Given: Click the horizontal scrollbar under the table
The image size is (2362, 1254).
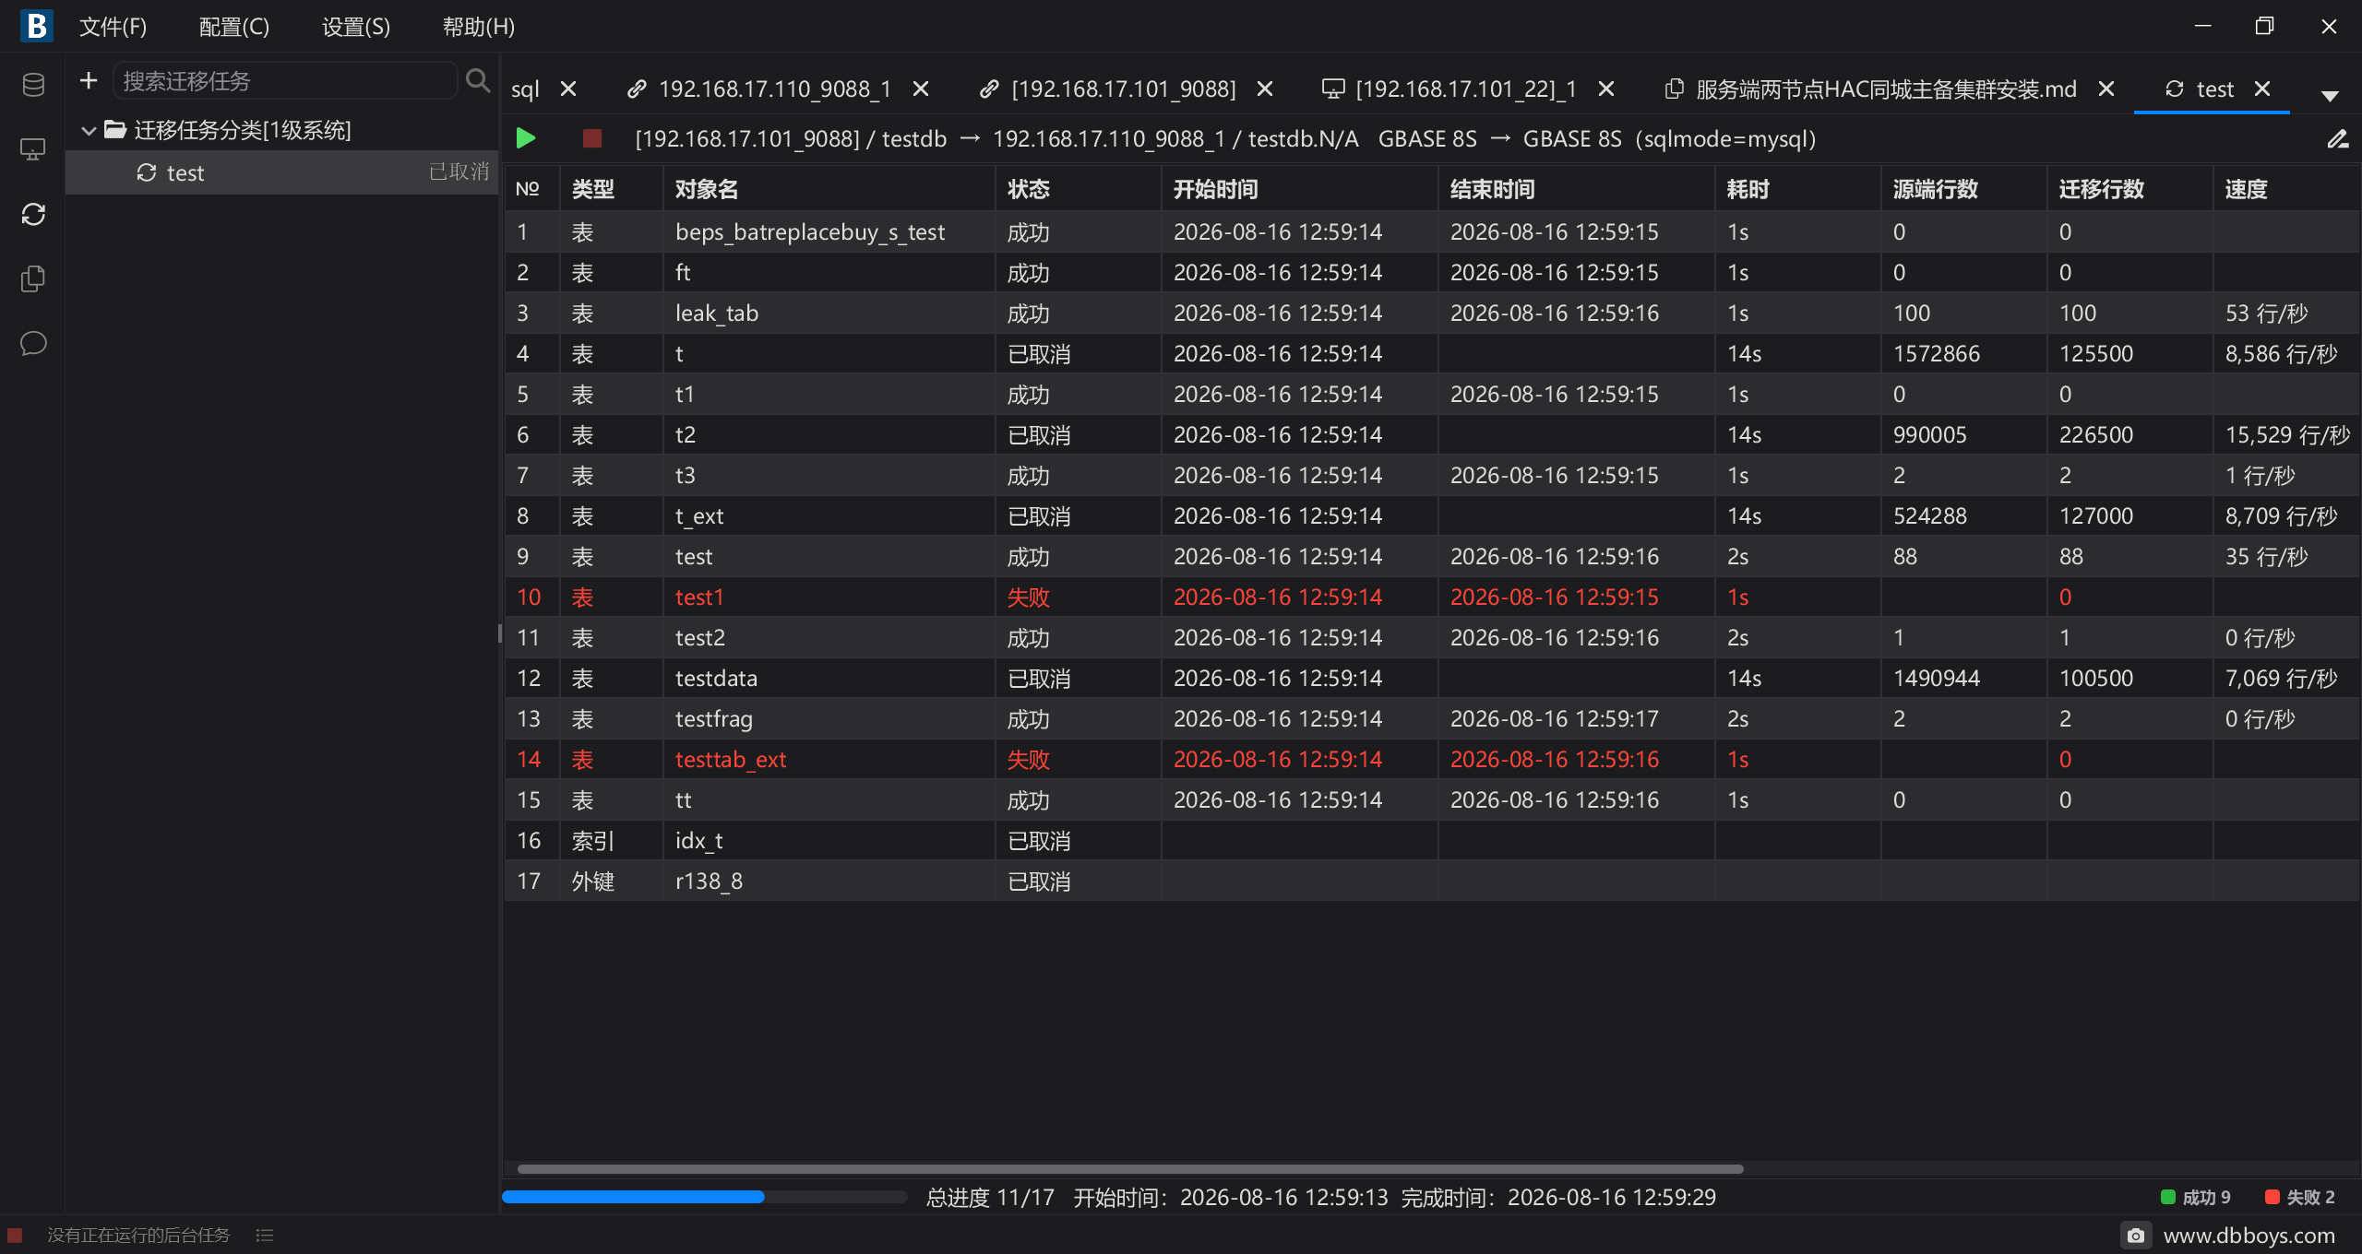Looking at the screenshot, I should pyautogui.click(x=1130, y=1168).
